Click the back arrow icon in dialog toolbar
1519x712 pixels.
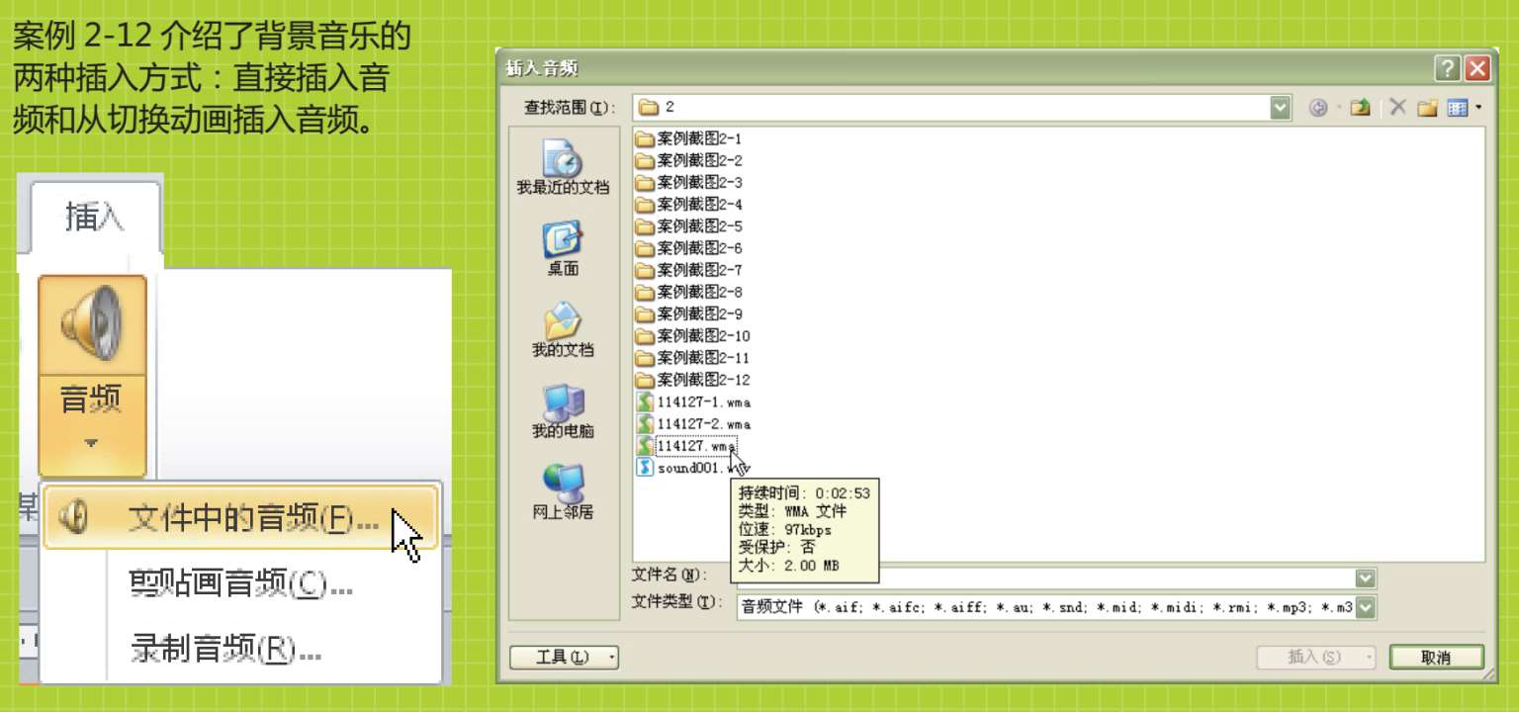[x=1317, y=108]
